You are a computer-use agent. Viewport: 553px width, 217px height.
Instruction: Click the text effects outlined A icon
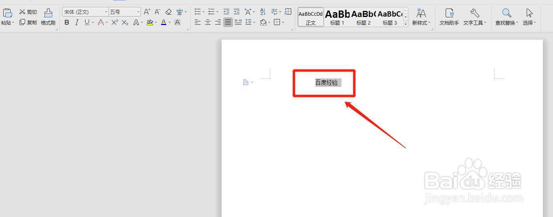click(136, 23)
